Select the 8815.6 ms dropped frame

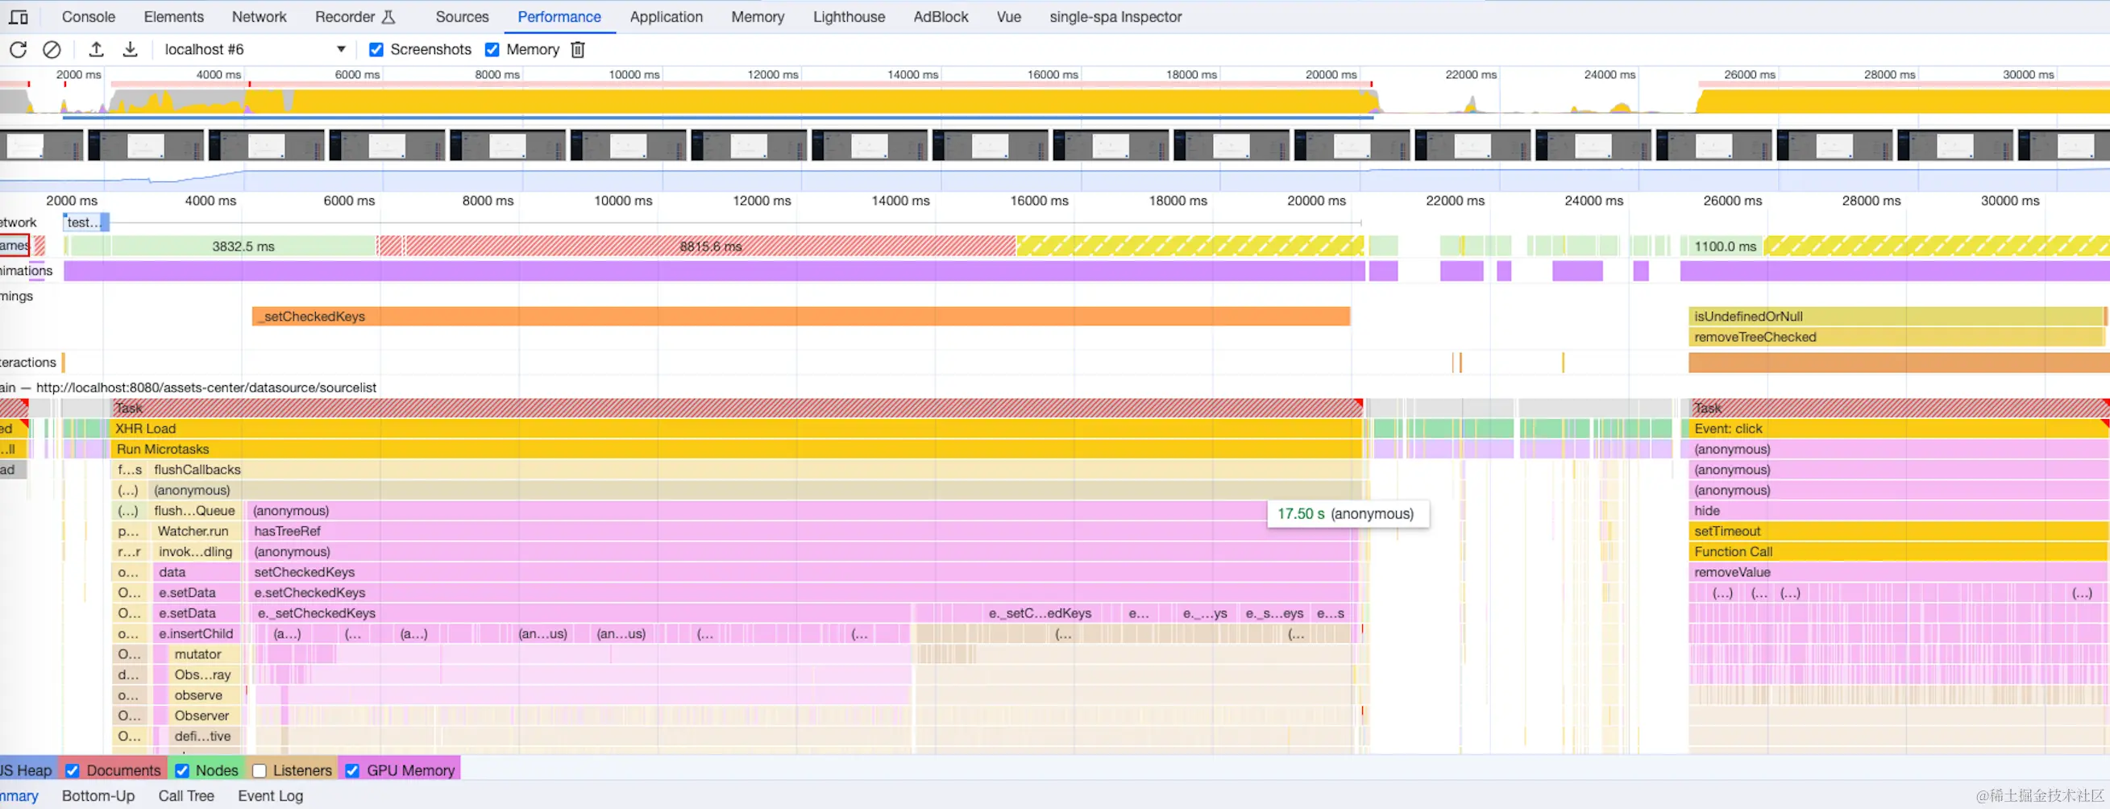pyautogui.click(x=709, y=246)
